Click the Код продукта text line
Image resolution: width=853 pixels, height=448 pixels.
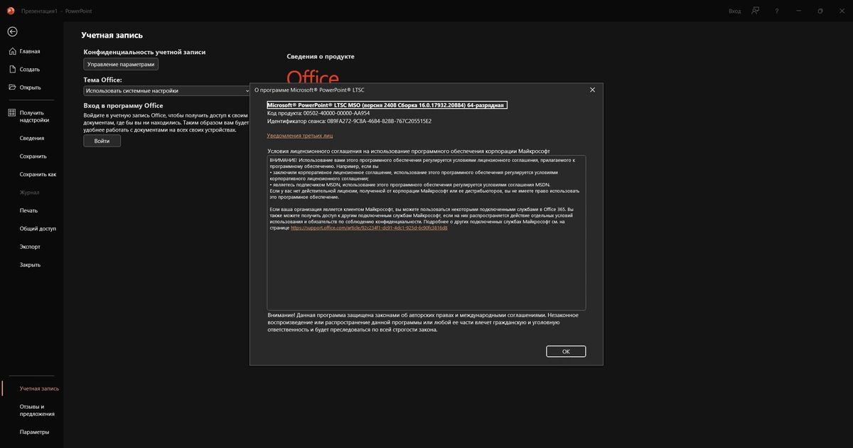tap(318, 113)
